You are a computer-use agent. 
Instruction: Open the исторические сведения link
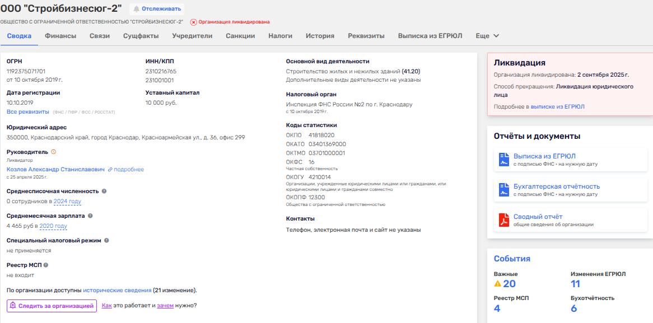(117, 291)
